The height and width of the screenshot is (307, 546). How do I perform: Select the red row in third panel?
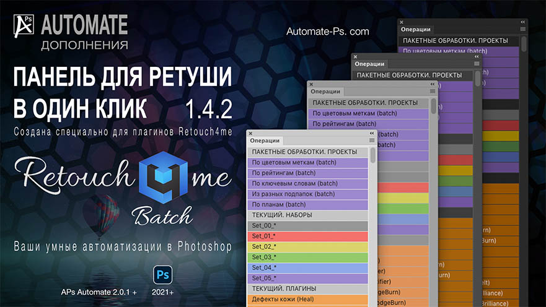pyautogui.click(x=456, y=160)
